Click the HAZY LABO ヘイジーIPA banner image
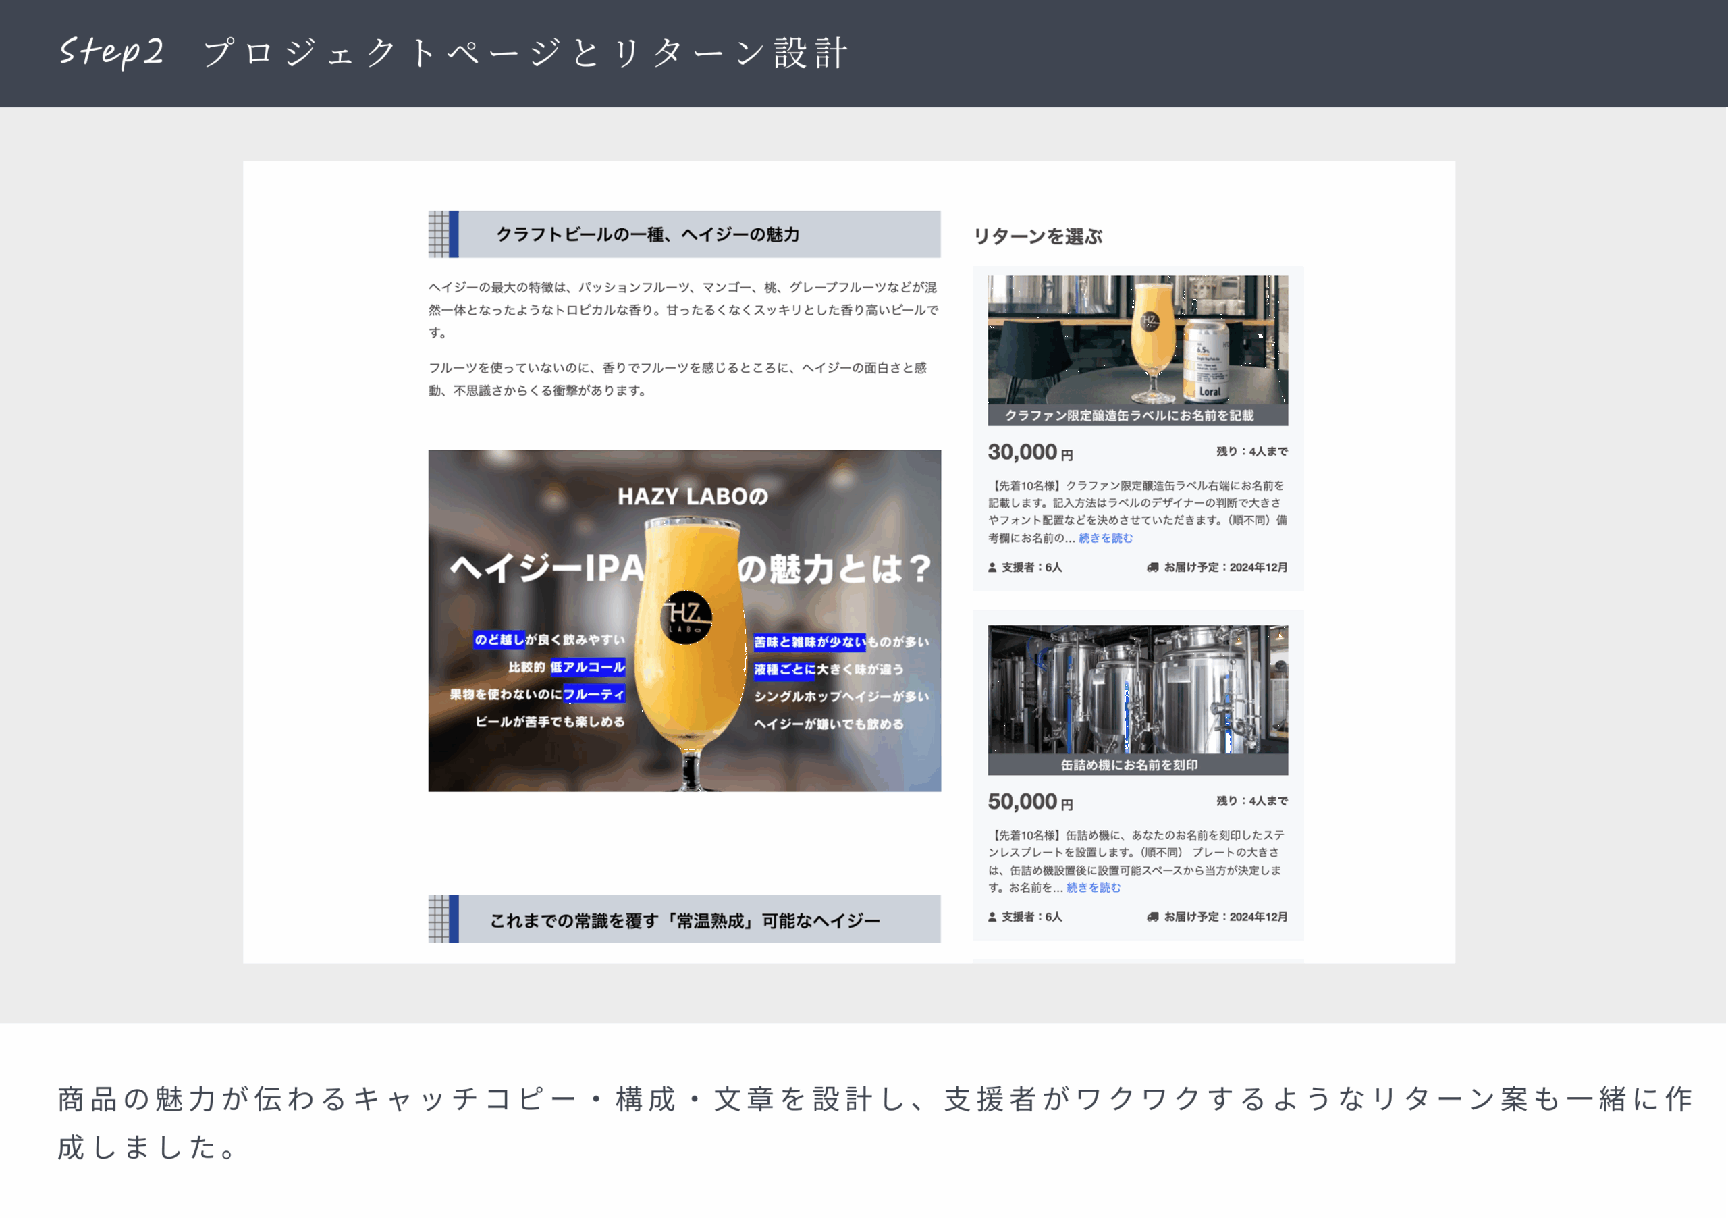Screen dimensions: 1728x1218 pyautogui.click(x=684, y=620)
